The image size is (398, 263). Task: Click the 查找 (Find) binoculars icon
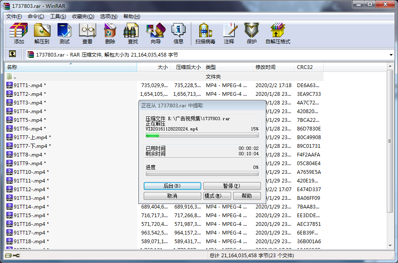[x=131, y=30]
